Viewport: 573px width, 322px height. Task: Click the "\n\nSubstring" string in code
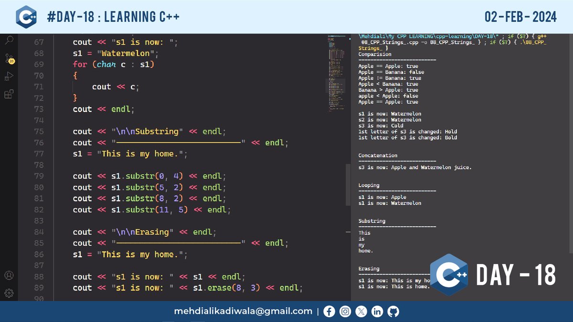tap(148, 131)
